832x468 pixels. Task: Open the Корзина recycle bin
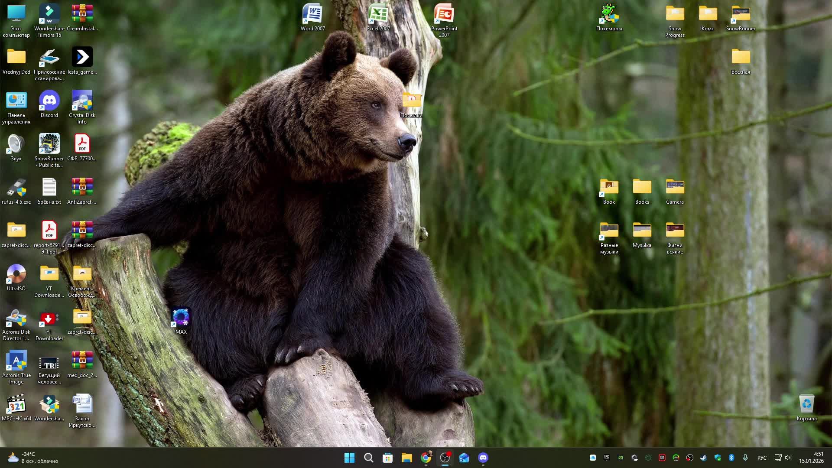point(806,407)
